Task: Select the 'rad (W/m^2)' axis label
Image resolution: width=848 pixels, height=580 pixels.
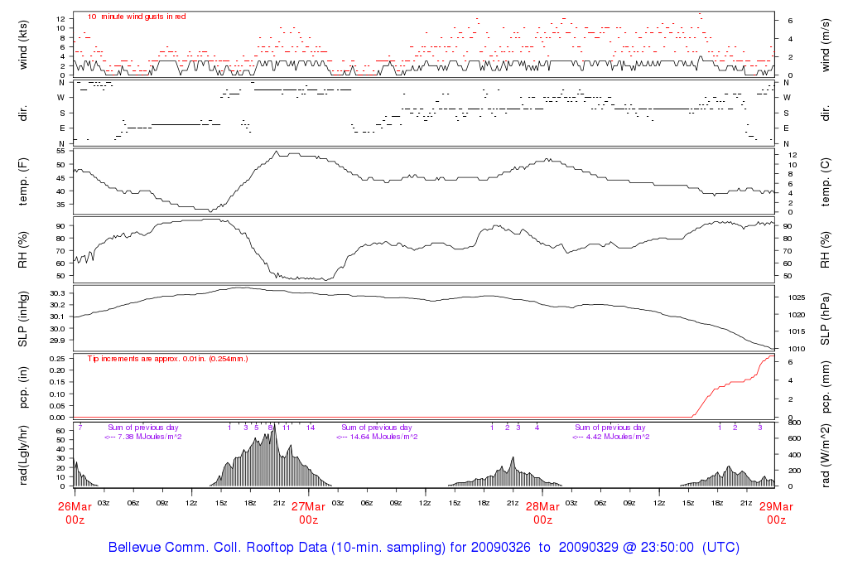Action: (x=825, y=456)
